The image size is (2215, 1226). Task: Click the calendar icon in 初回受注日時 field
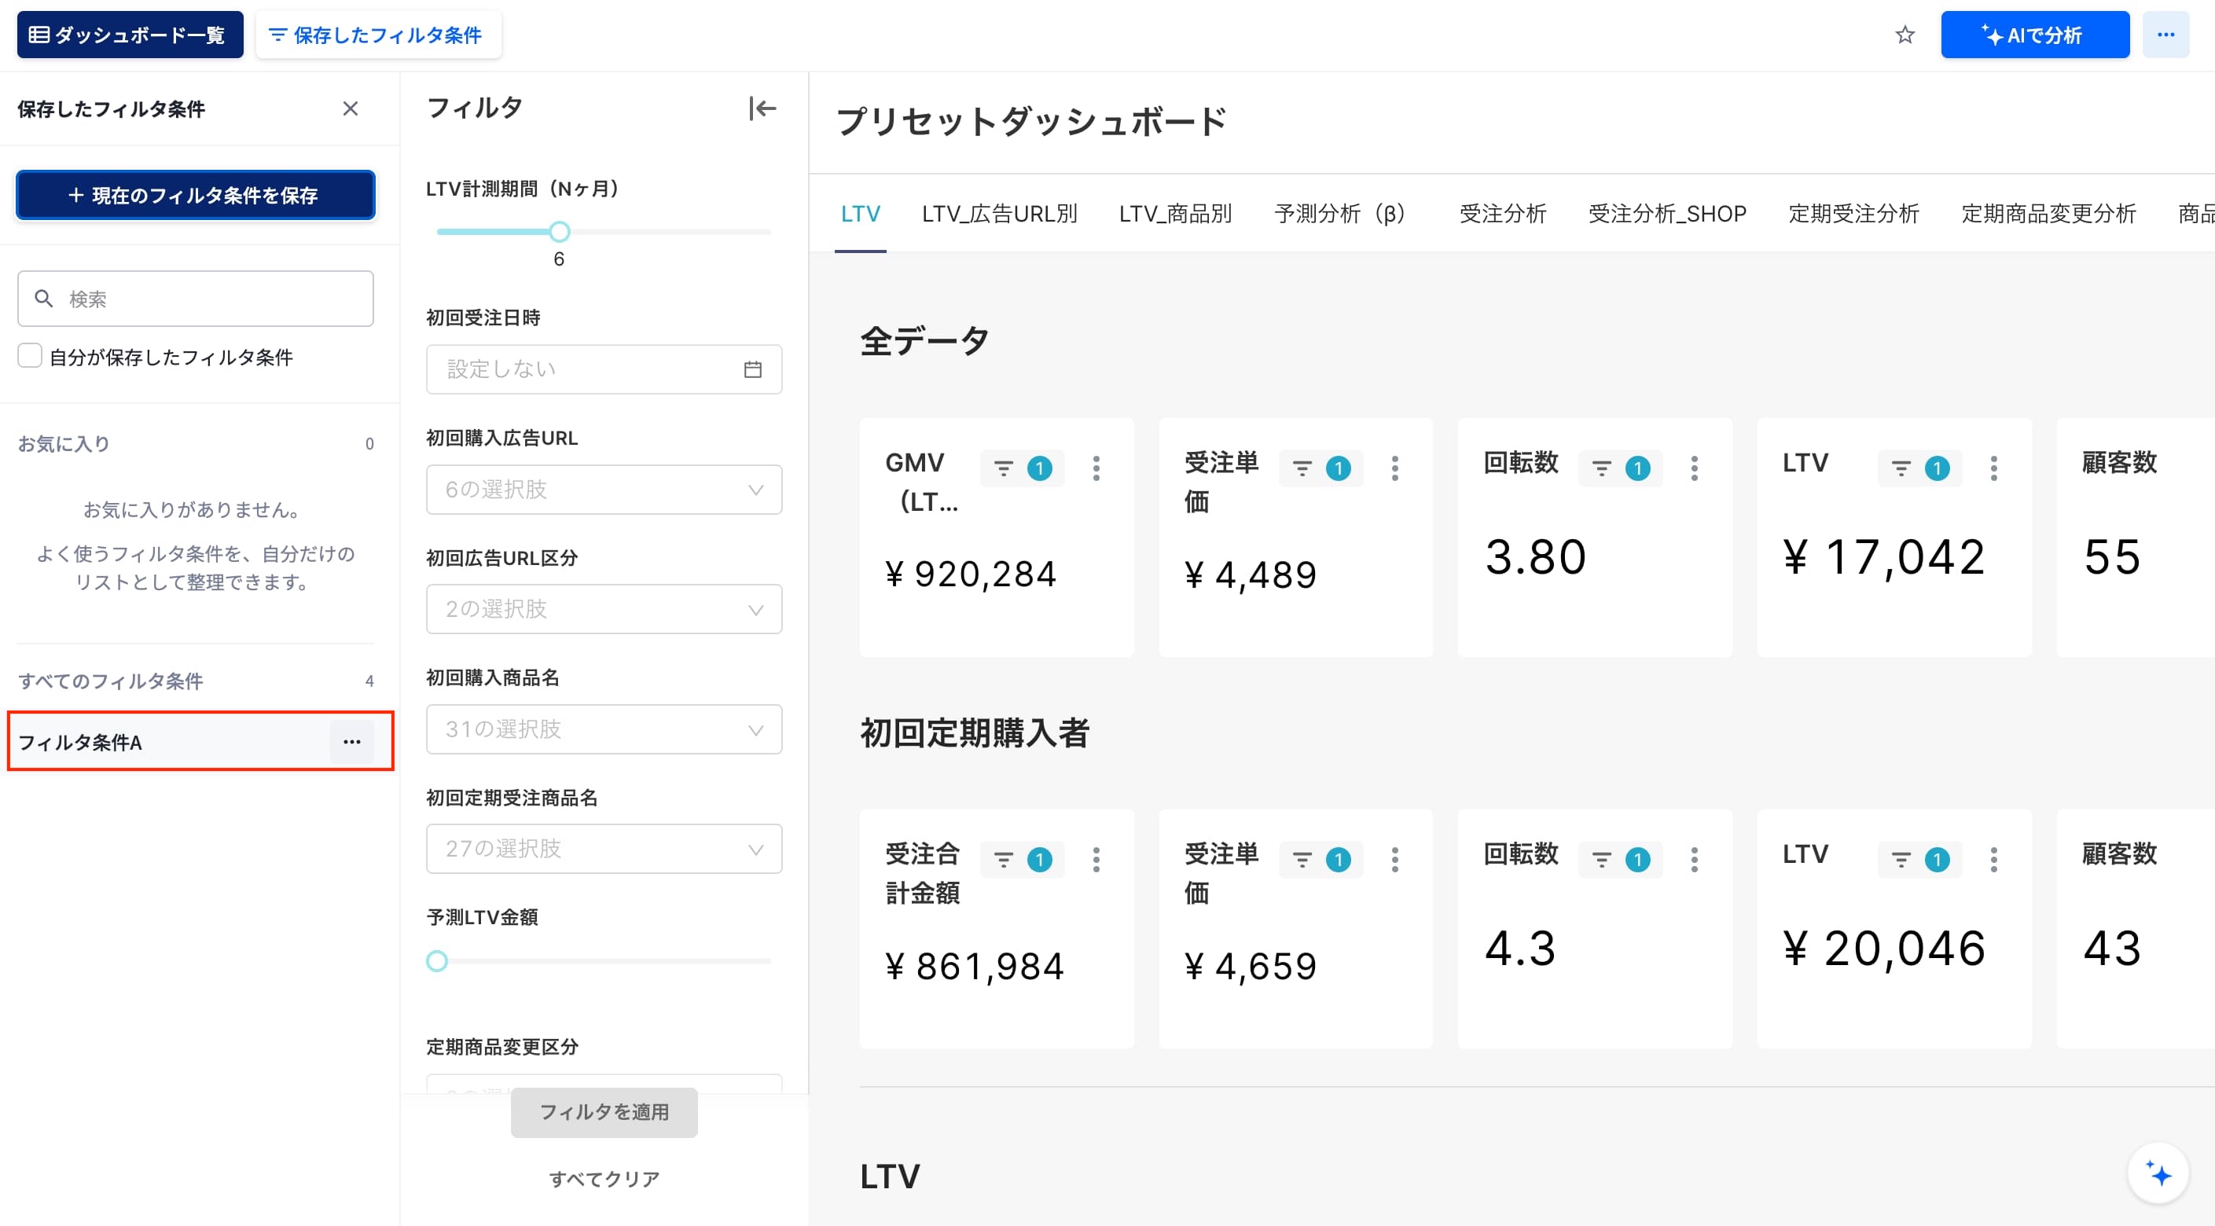coord(752,369)
